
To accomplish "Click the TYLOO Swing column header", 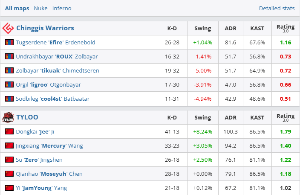I will point(202,117).
